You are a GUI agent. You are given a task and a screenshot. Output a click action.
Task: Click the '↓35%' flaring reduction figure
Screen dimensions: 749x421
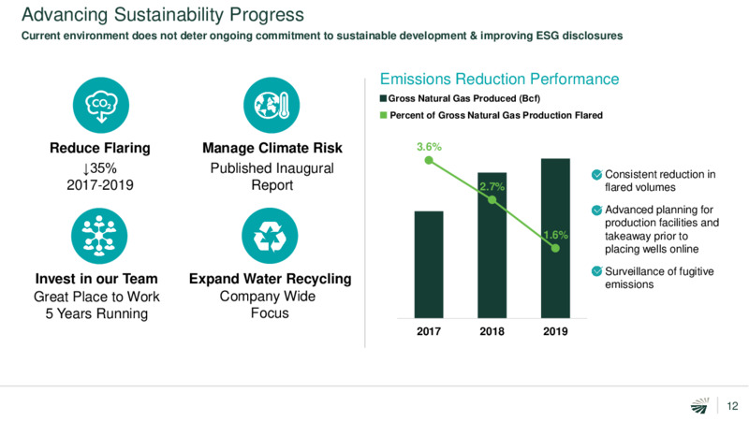coord(100,168)
